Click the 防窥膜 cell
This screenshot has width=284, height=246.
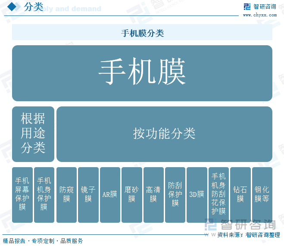[x=66, y=195]
